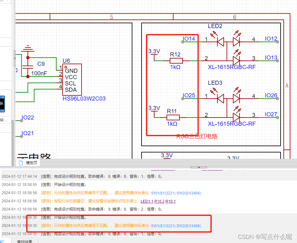Screen dimensions: 297x243
Task: Select the IO14 net label
Action: point(189,39)
